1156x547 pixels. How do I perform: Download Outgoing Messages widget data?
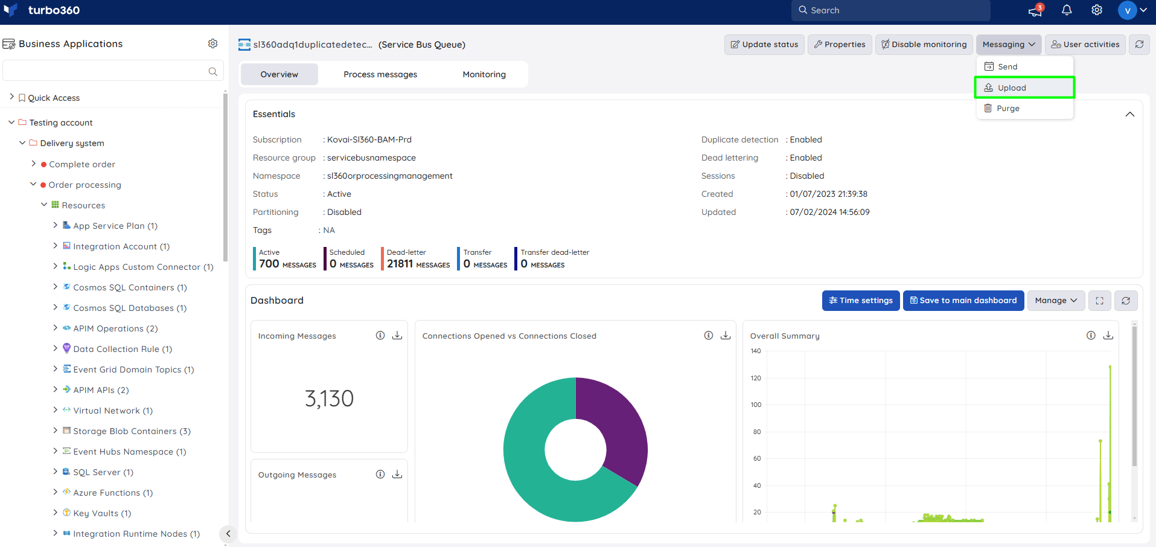pyautogui.click(x=397, y=474)
